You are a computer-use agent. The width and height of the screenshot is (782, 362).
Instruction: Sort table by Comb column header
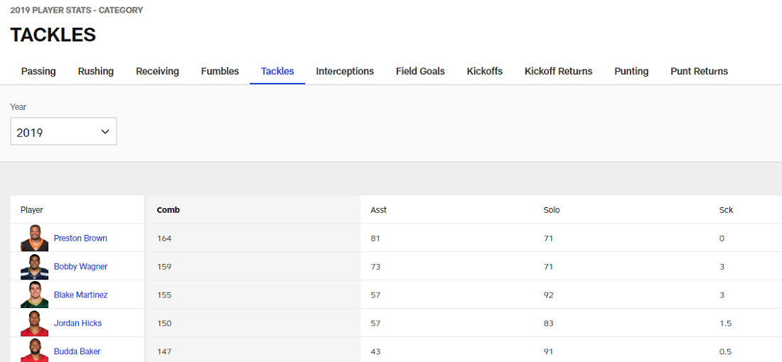tap(168, 210)
